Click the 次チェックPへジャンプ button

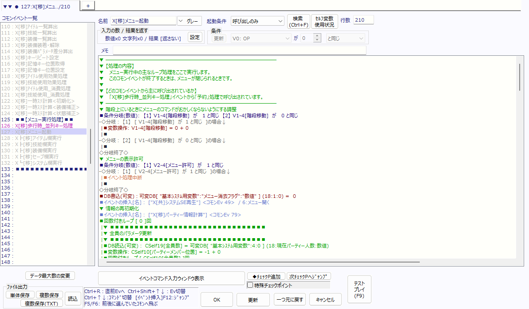click(x=308, y=276)
